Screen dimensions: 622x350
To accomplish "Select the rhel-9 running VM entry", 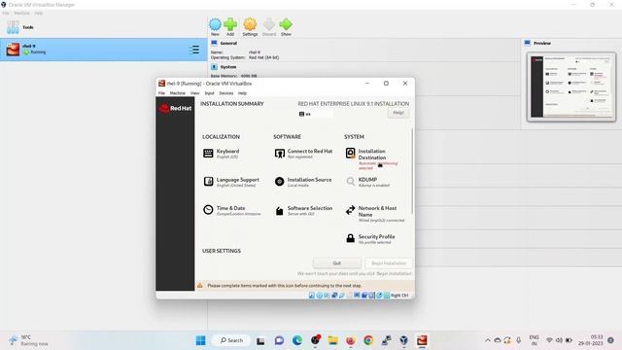I will click(104, 50).
